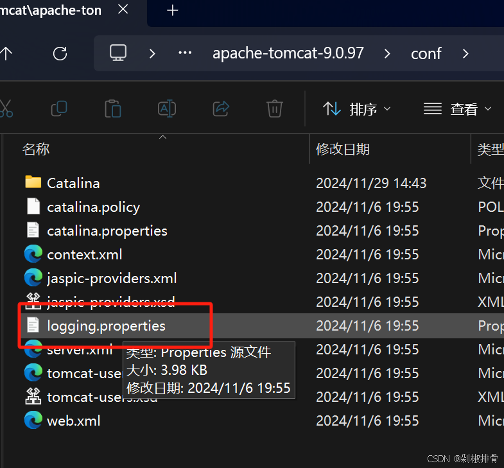
Task: Click the date cell of catalina.policy
Action: [367, 207]
